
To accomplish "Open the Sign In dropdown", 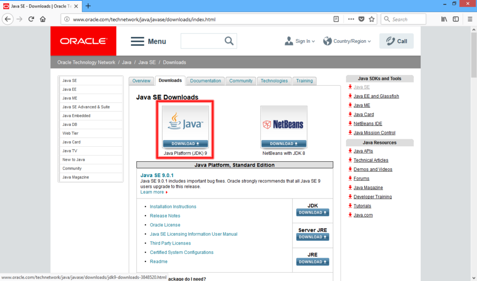I will pyautogui.click(x=300, y=41).
